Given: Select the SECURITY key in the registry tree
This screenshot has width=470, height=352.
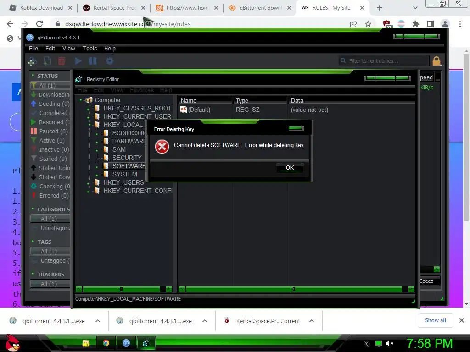Looking at the screenshot, I should click(x=127, y=158).
